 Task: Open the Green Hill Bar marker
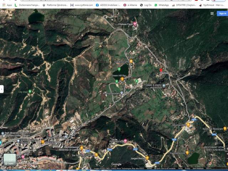(122, 79)
